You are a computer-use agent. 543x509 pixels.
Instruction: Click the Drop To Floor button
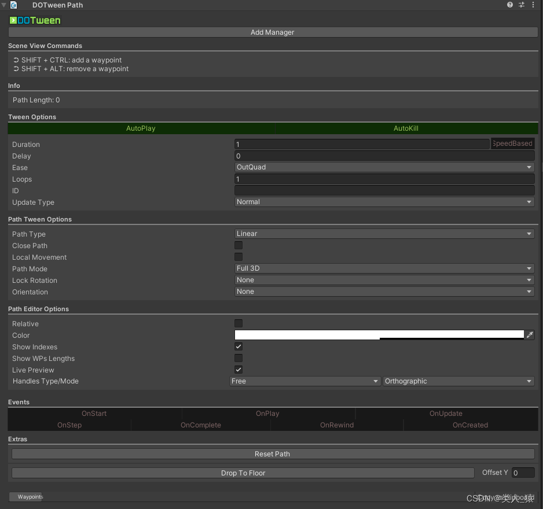tap(243, 473)
